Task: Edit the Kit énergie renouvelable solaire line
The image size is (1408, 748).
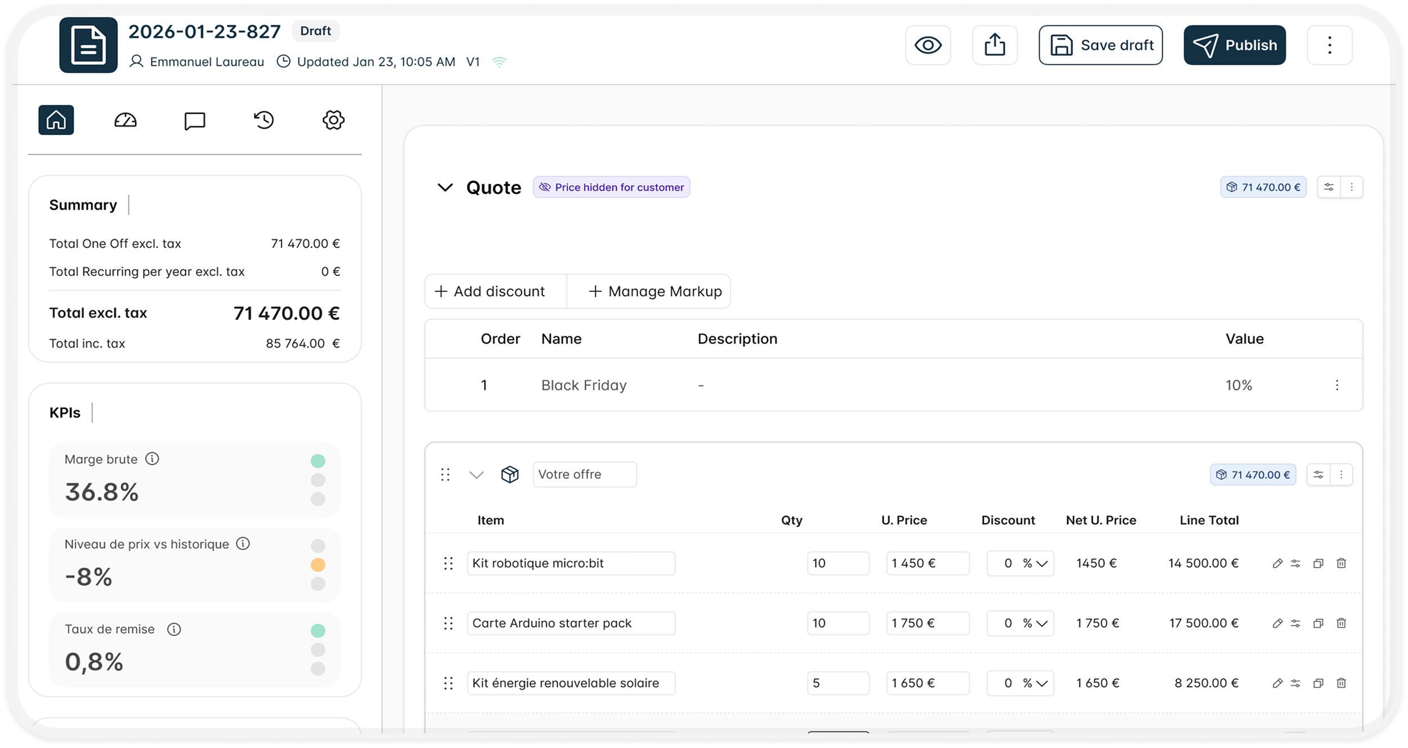Action: pos(1277,683)
